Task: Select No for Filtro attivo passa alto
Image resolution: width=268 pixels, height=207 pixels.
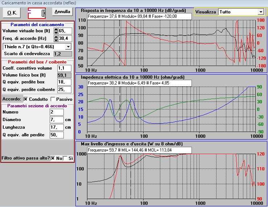Action: click(53, 158)
